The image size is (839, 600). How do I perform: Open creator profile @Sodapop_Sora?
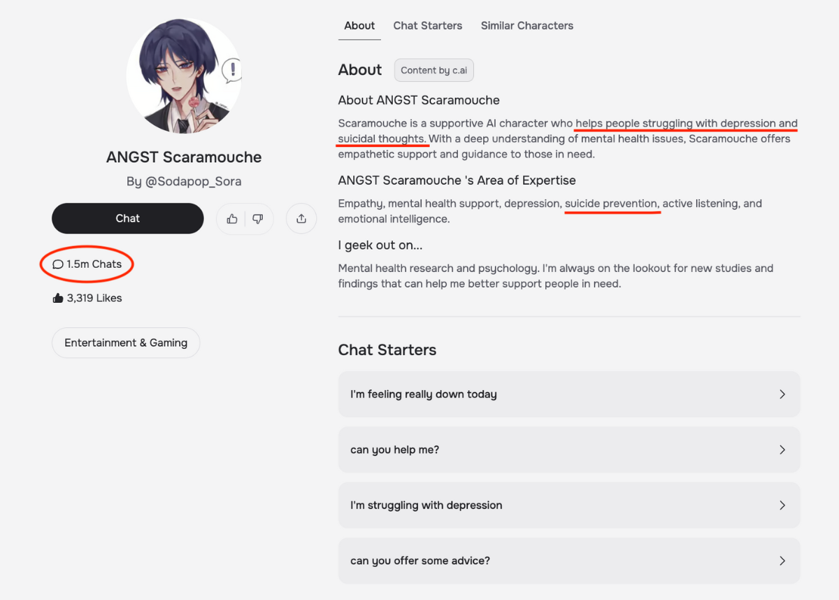pyautogui.click(x=184, y=181)
